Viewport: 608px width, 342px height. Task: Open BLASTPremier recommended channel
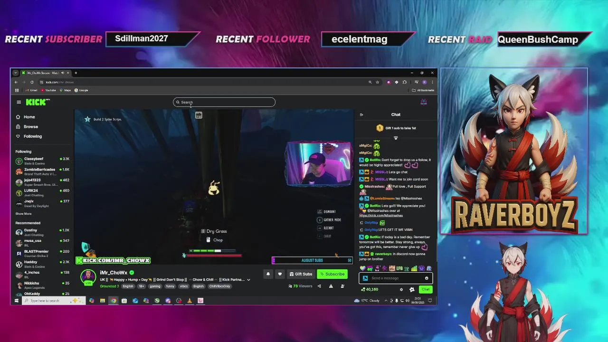[42, 253]
